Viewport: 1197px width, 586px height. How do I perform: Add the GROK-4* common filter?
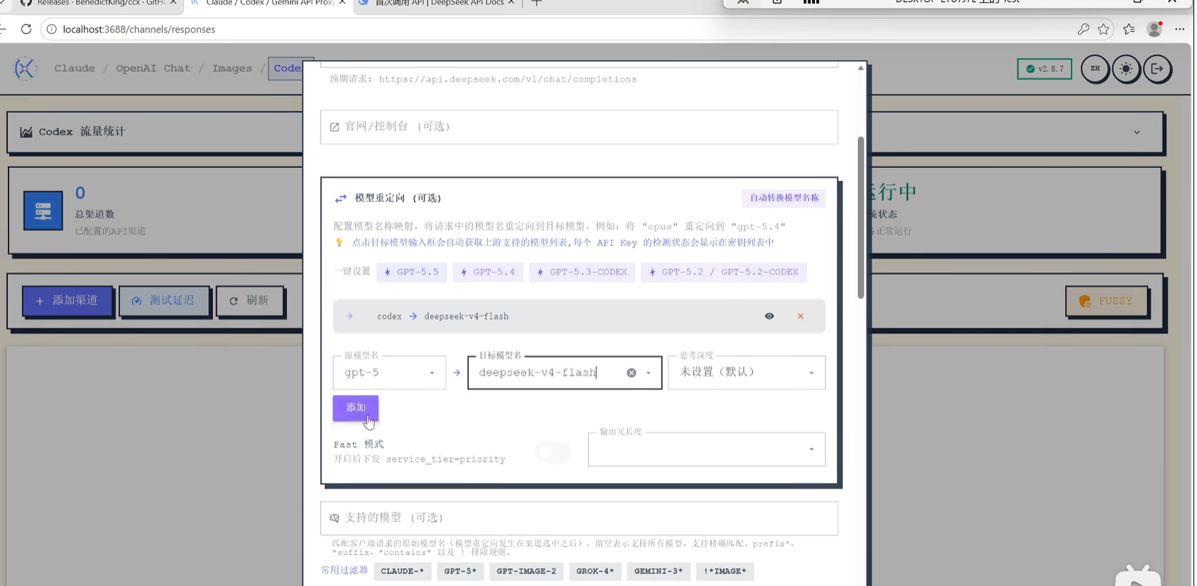(595, 571)
